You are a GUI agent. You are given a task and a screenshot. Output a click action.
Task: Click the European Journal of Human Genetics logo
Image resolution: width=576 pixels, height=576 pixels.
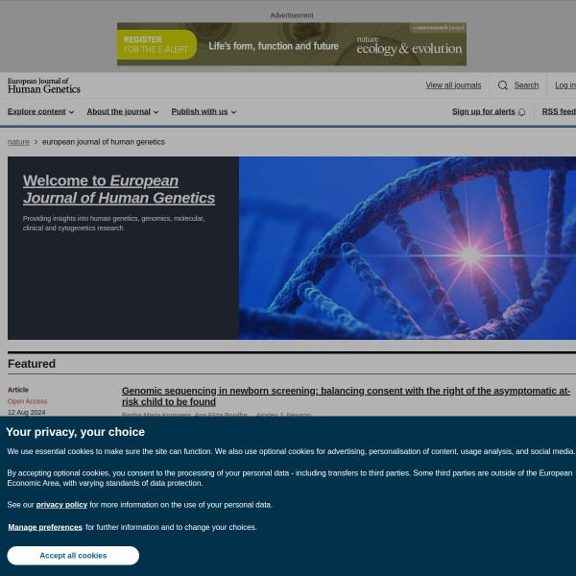(44, 86)
